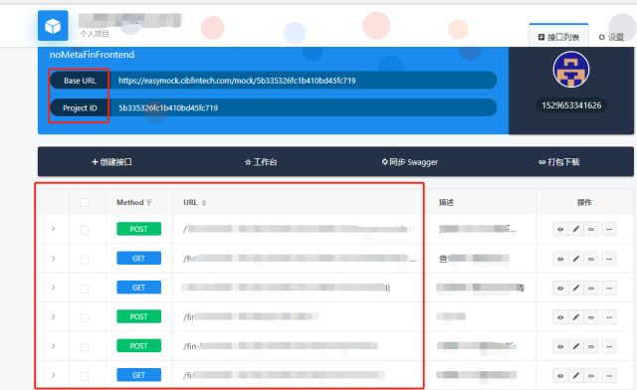This screenshot has height=390, width=637.
Task: Tick the checkbox of the fourth row POST
Action: pos(84,317)
